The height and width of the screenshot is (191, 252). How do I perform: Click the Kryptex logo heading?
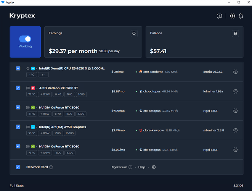tap(22, 16)
